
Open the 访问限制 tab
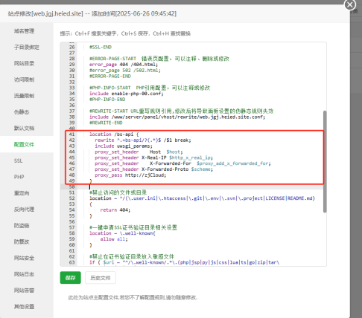pyautogui.click(x=24, y=79)
